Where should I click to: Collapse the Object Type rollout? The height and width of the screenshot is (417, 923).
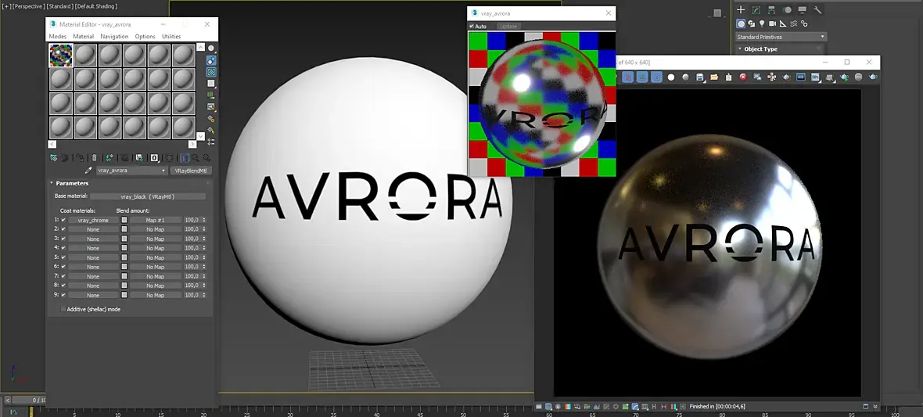(x=740, y=49)
